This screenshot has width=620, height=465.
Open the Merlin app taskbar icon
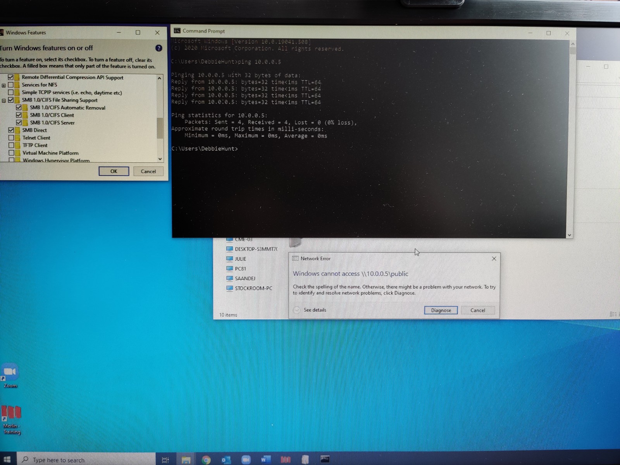pos(286,460)
